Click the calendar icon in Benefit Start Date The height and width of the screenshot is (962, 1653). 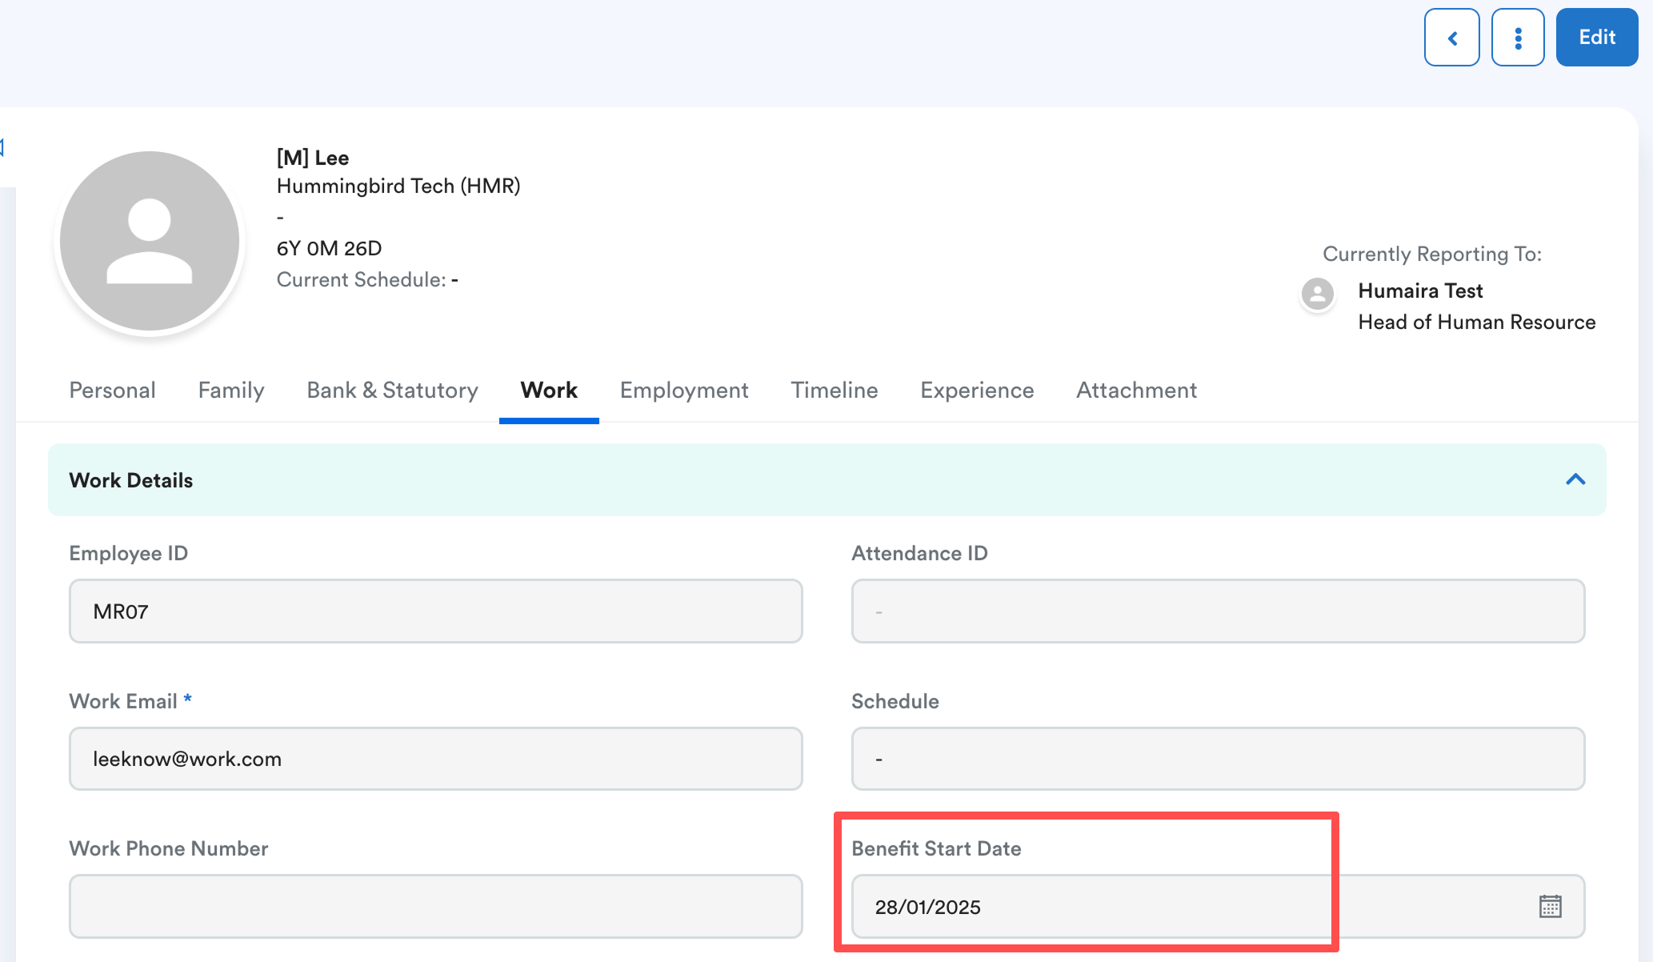[x=1550, y=906]
